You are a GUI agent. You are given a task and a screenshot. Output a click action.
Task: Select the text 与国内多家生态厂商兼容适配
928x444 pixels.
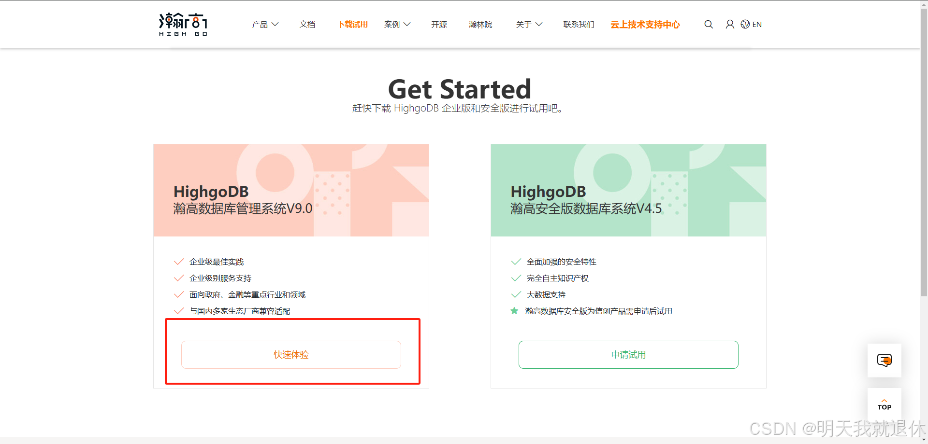click(x=240, y=311)
